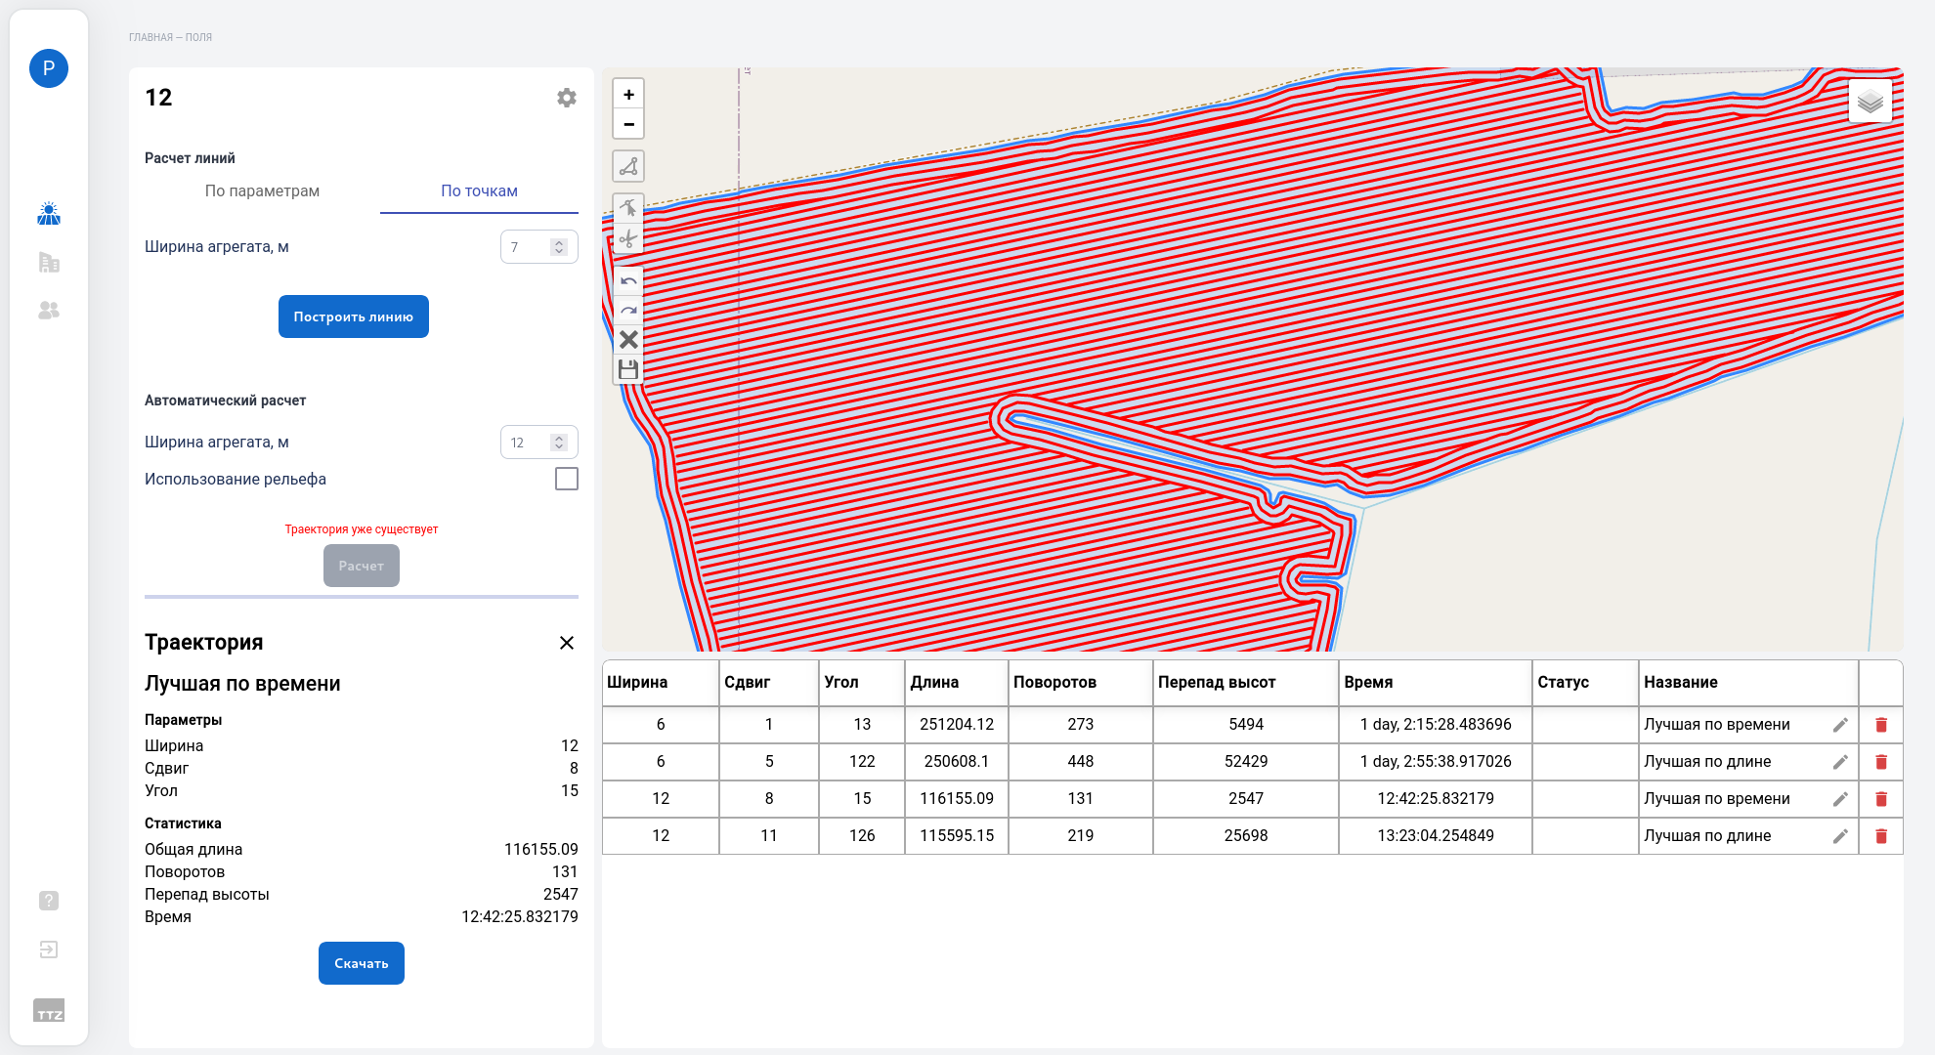Delete the trajectory with length 115595.15
This screenshot has width=1935, height=1055.
pos(1881,836)
